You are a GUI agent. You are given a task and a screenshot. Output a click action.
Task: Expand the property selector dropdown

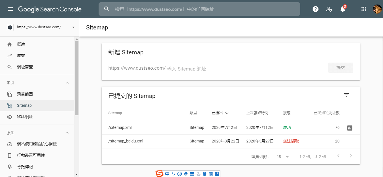point(73,27)
